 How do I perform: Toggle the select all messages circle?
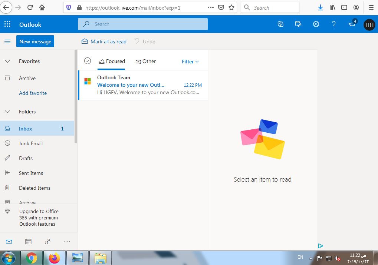88,61
